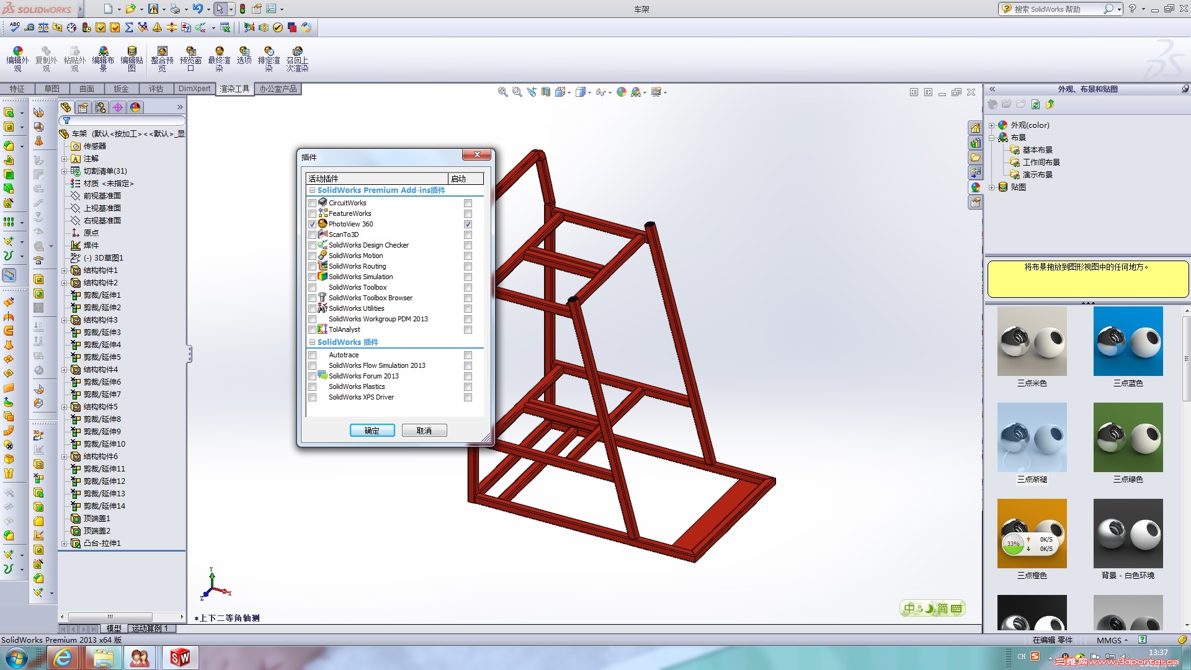Viewport: 1191px width, 670px height.
Task: Switch to the 草图 tab
Action: click(51, 89)
